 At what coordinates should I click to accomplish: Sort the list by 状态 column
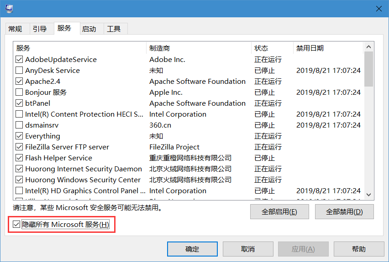tap(272, 48)
